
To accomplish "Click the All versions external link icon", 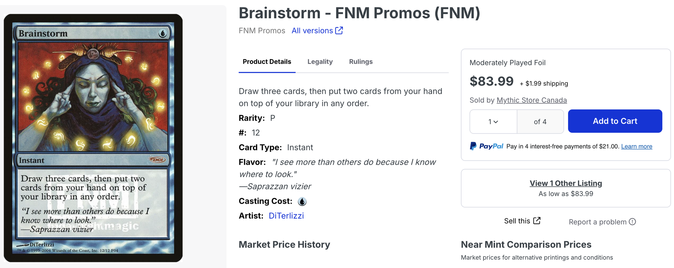I will (x=339, y=31).
